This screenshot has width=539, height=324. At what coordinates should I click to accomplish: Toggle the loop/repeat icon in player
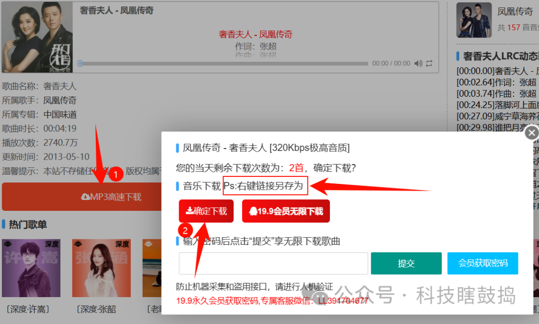(x=429, y=63)
